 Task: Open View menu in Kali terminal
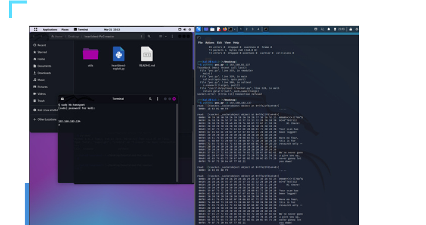228,43
